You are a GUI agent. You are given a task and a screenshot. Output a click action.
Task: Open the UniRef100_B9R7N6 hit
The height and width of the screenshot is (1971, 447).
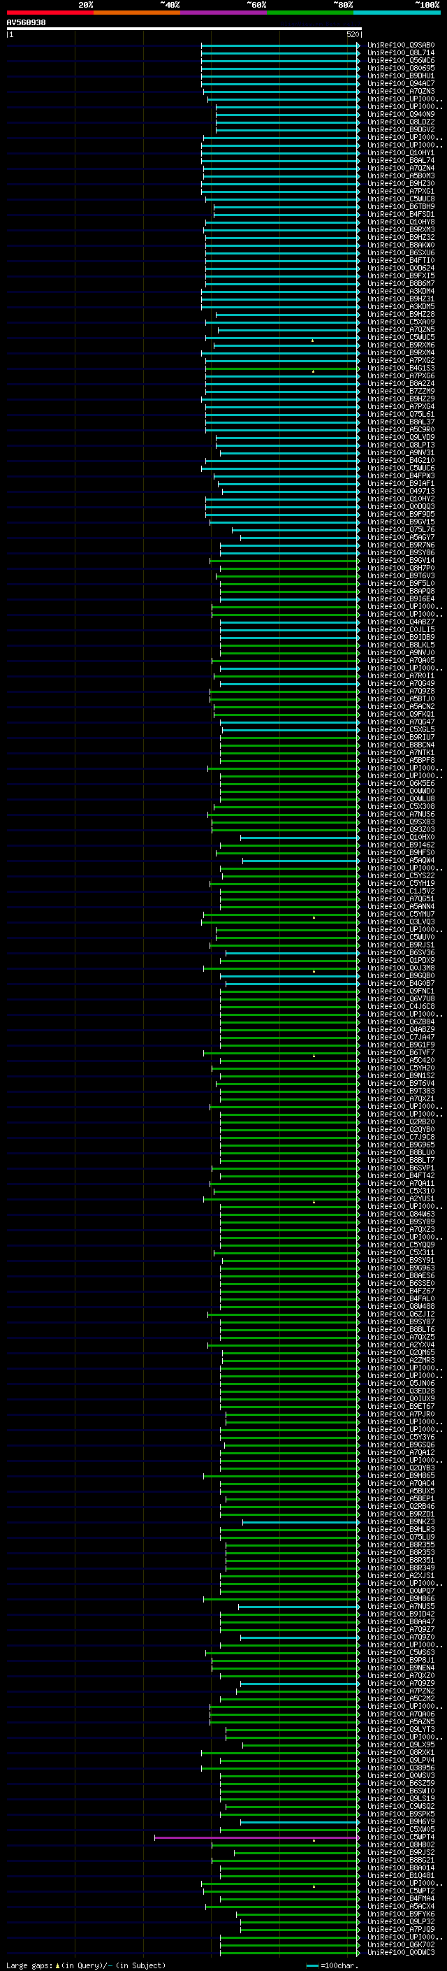coord(400,545)
